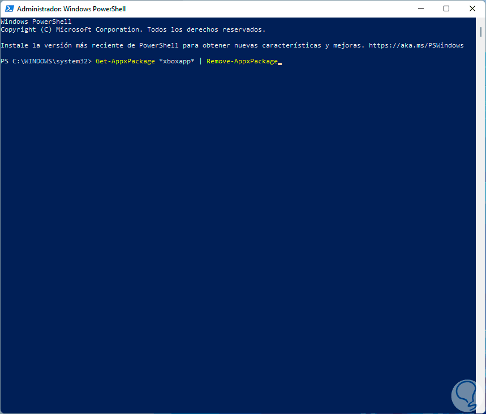Click the PS C:\WINDOWS\system32> prompt
The image size is (486, 414).
(46, 61)
